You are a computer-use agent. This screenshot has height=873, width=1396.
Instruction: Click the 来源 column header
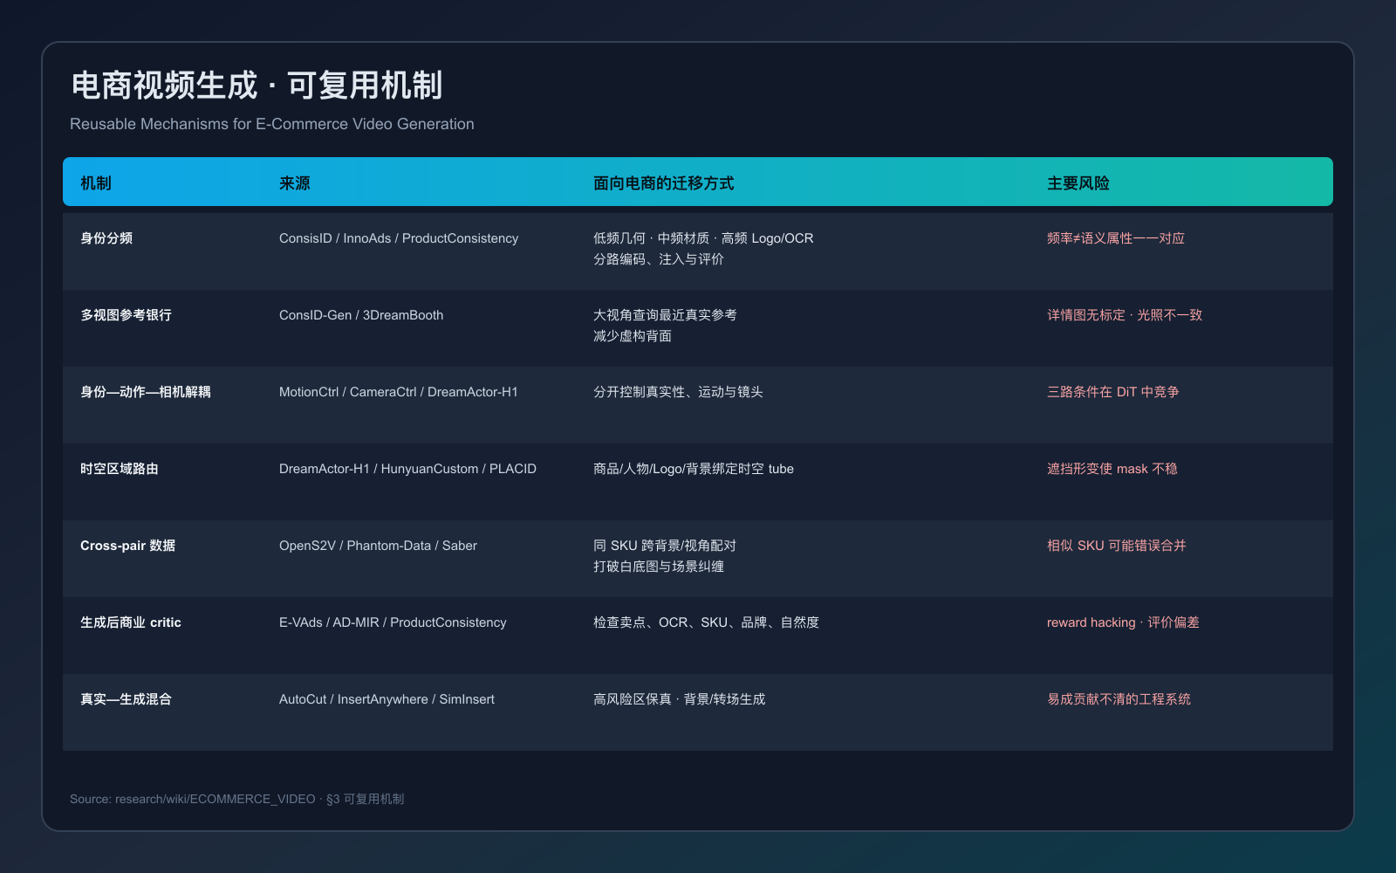click(295, 183)
